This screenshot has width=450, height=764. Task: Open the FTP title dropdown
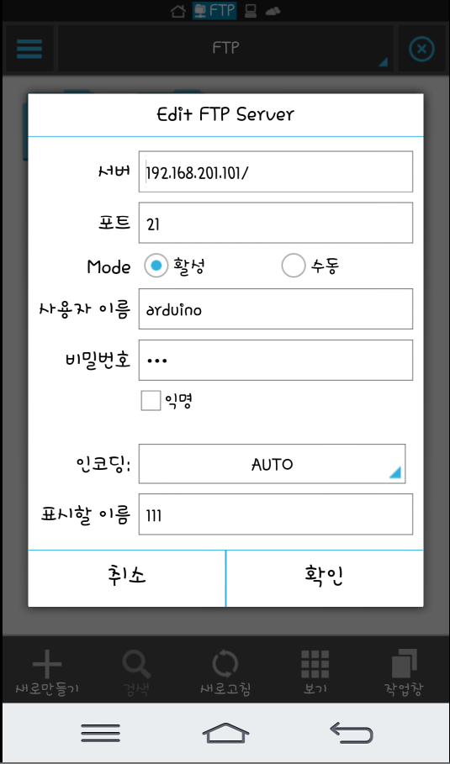[x=225, y=48]
